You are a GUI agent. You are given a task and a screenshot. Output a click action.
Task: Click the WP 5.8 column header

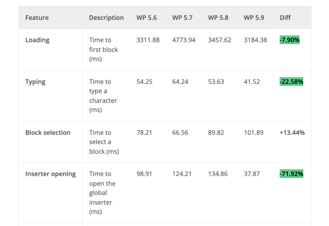(218, 18)
